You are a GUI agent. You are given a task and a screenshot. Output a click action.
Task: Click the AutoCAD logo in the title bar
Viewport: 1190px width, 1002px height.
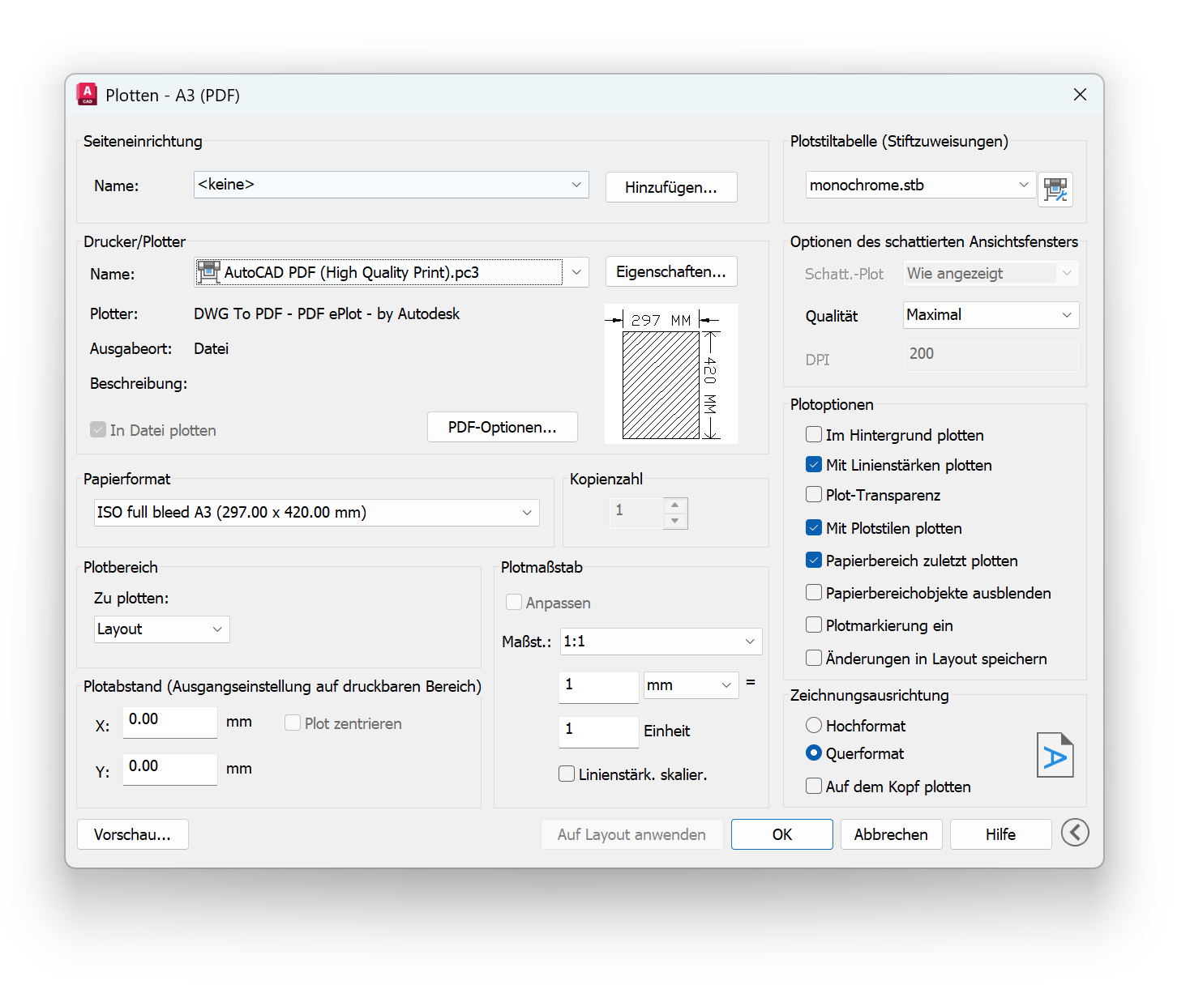87,95
